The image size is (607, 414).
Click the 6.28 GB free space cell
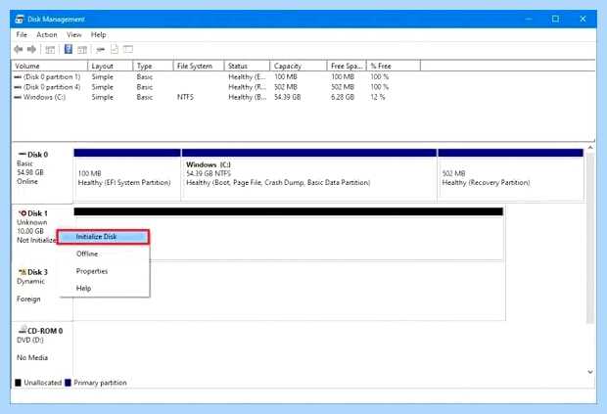point(343,97)
